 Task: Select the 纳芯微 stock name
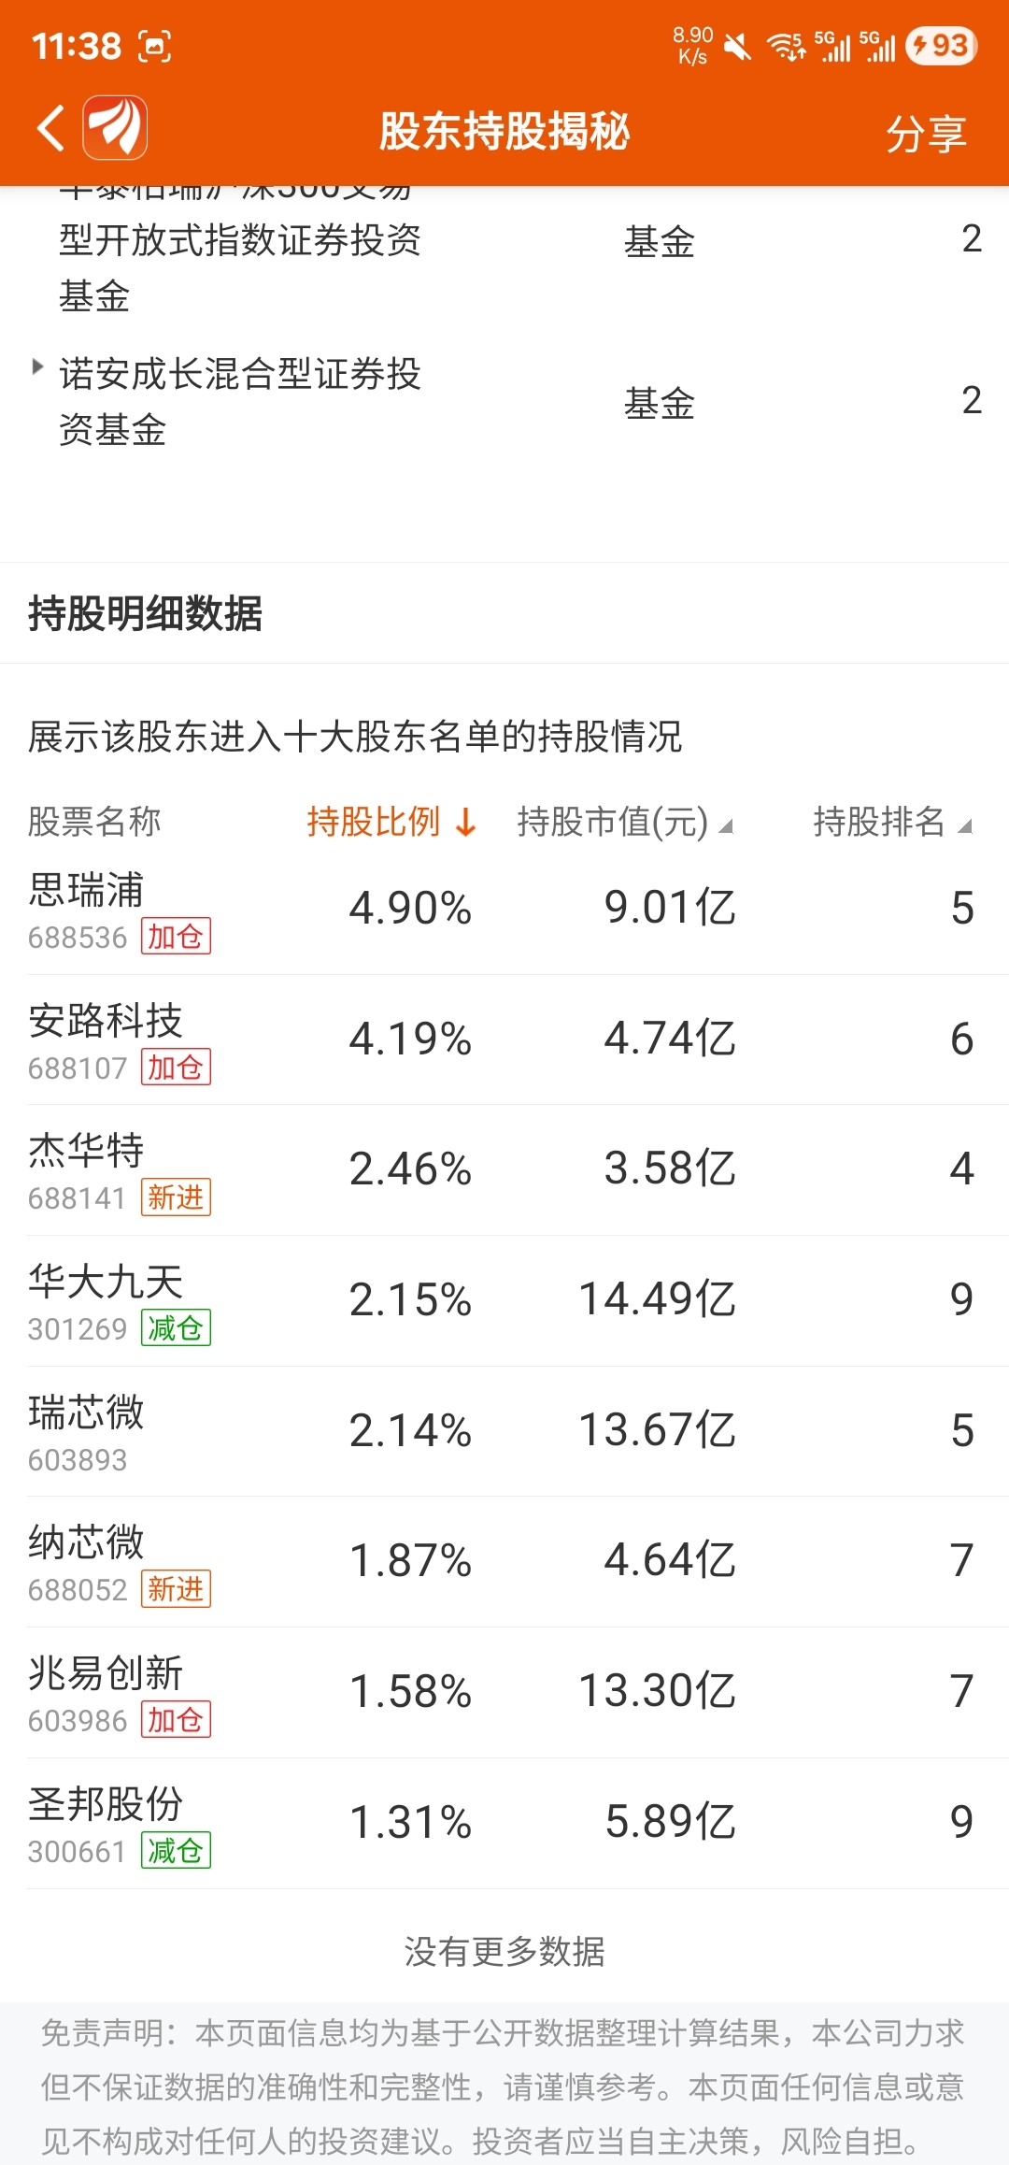click(86, 1542)
